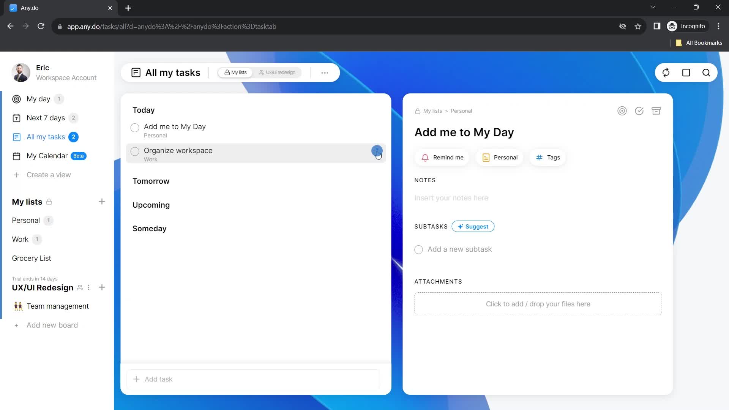
Task: Click the trash/archive icon in task detail
Action: [657, 110]
